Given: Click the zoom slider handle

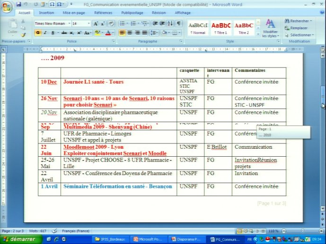Looking at the screenshot, I should click(302, 231).
